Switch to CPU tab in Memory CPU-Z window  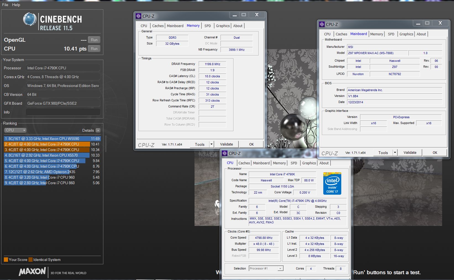coord(144,26)
